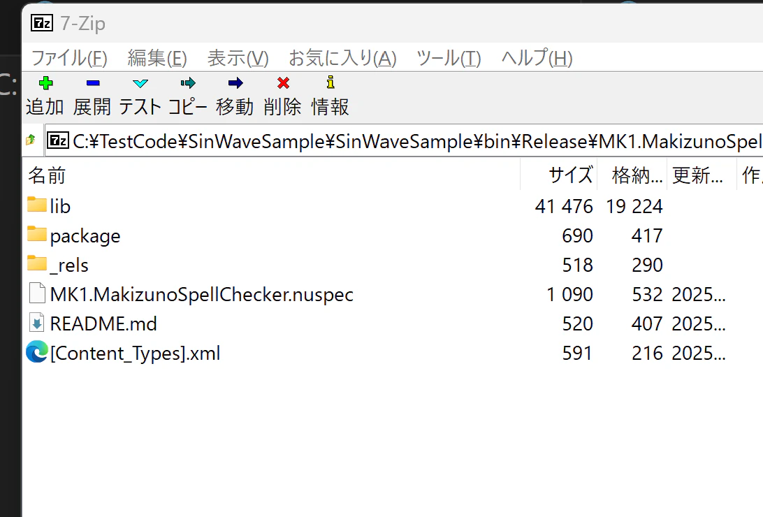Click the archive path address field
The width and height of the screenshot is (763, 517).
tap(404, 141)
